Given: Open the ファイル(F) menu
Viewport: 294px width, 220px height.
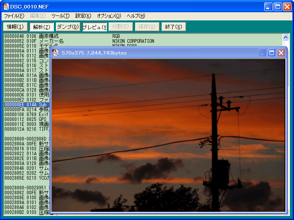Looking at the screenshot, I should click(x=14, y=16).
